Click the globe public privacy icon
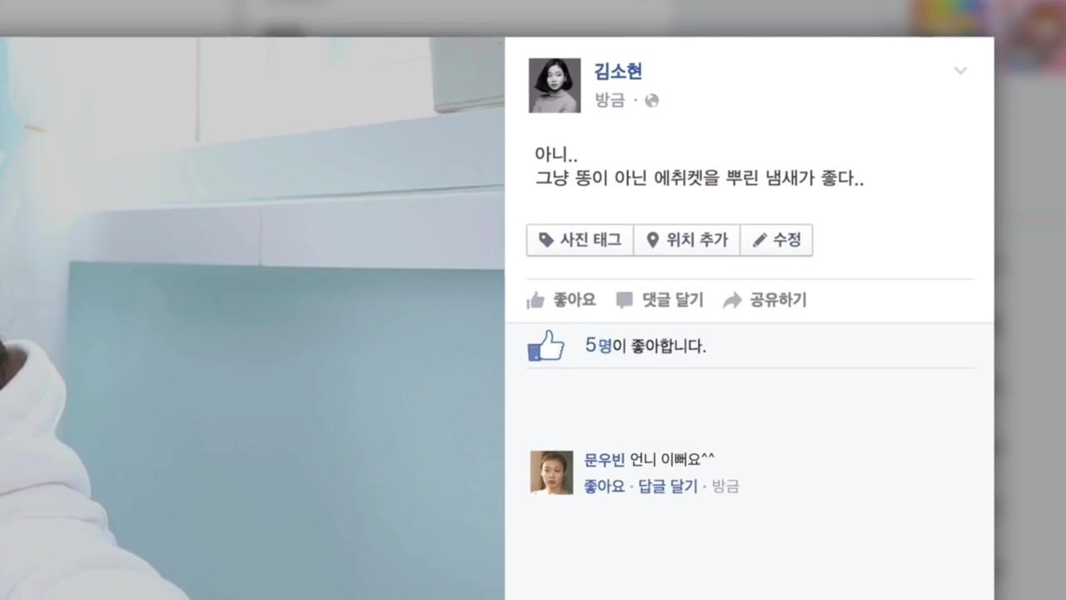Image resolution: width=1066 pixels, height=600 pixels. click(651, 101)
